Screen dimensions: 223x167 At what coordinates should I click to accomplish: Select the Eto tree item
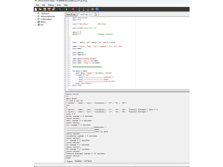pyautogui.click(x=42, y=25)
